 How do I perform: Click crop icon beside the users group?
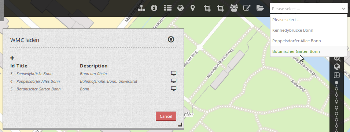(220, 8)
